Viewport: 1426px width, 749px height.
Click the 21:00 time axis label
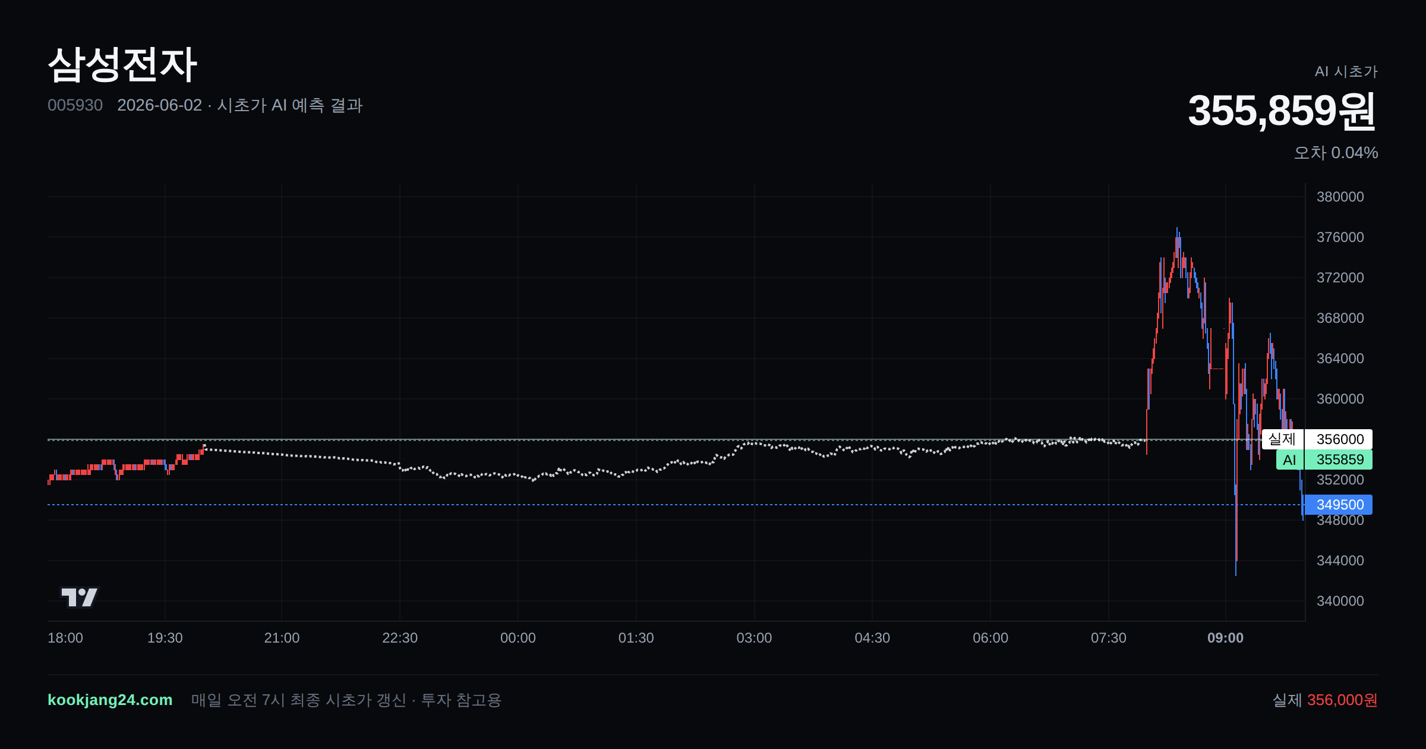(x=282, y=638)
